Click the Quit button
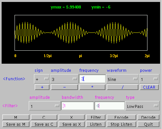The width and height of the screenshot is (162, 129). pos(148,124)
